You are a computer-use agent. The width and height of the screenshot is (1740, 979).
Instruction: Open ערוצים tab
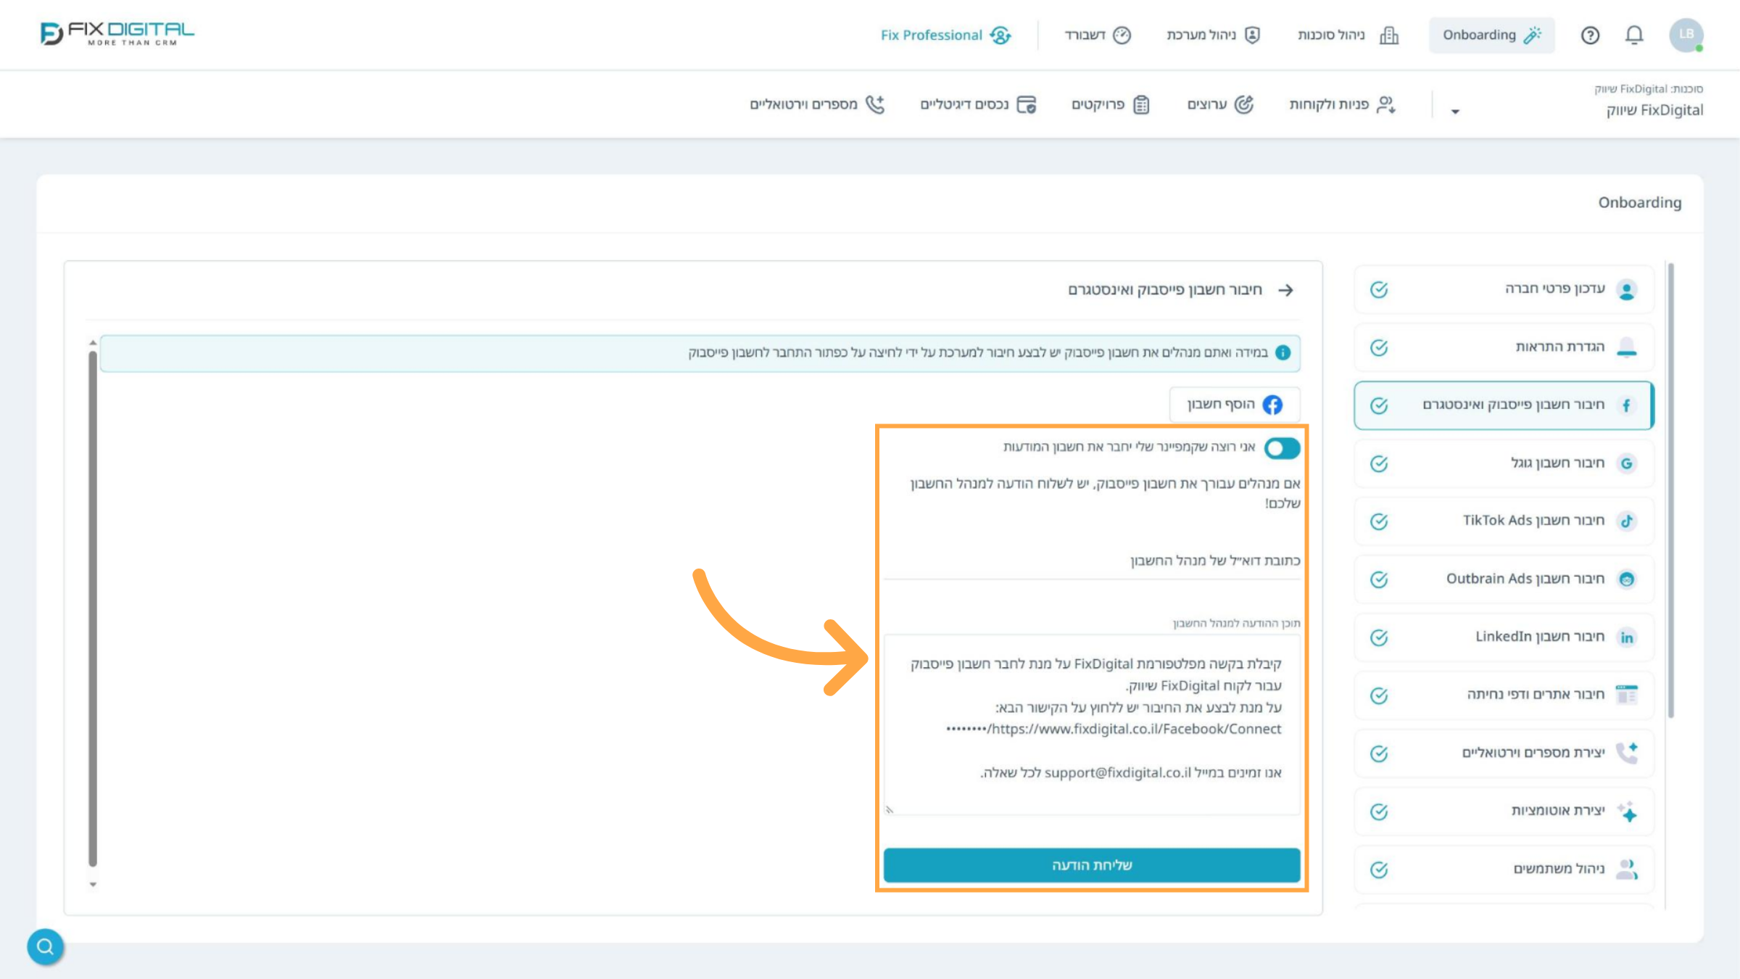tap(1220, 104)
